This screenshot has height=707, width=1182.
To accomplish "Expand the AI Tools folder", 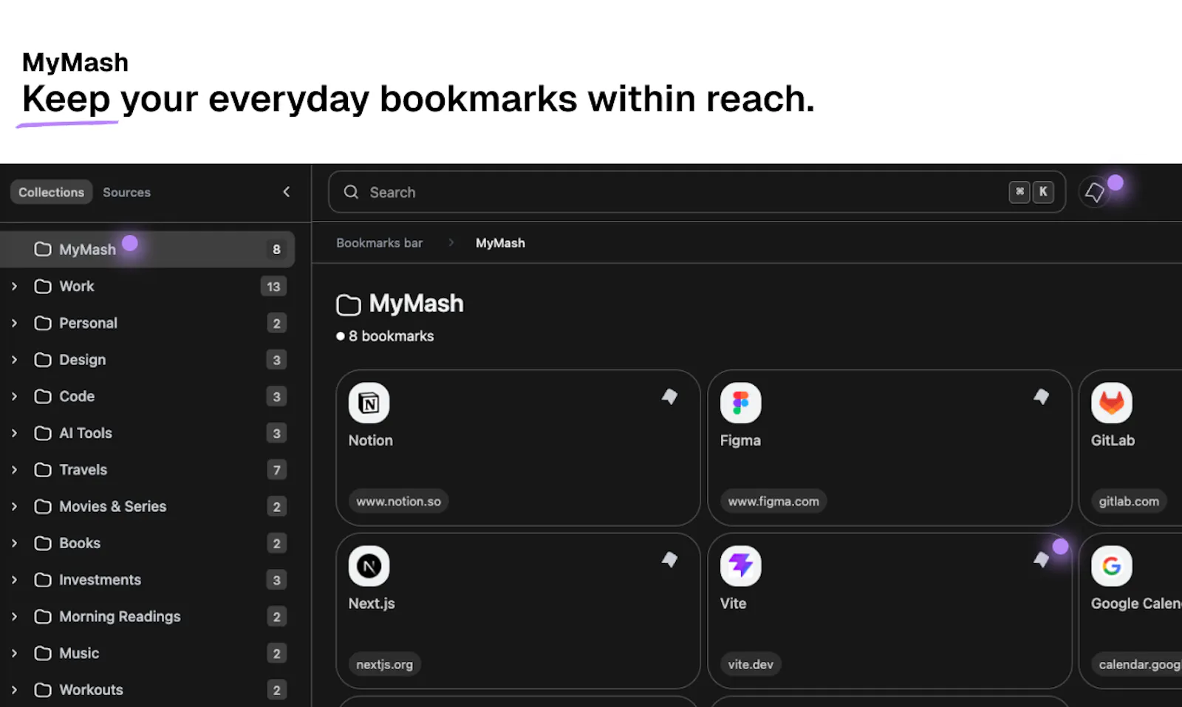I will pyautogui.click(x=14, y=433).
